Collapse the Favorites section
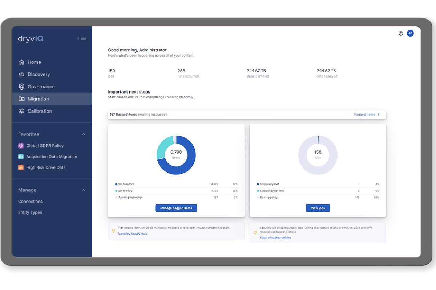 (84, 134)
